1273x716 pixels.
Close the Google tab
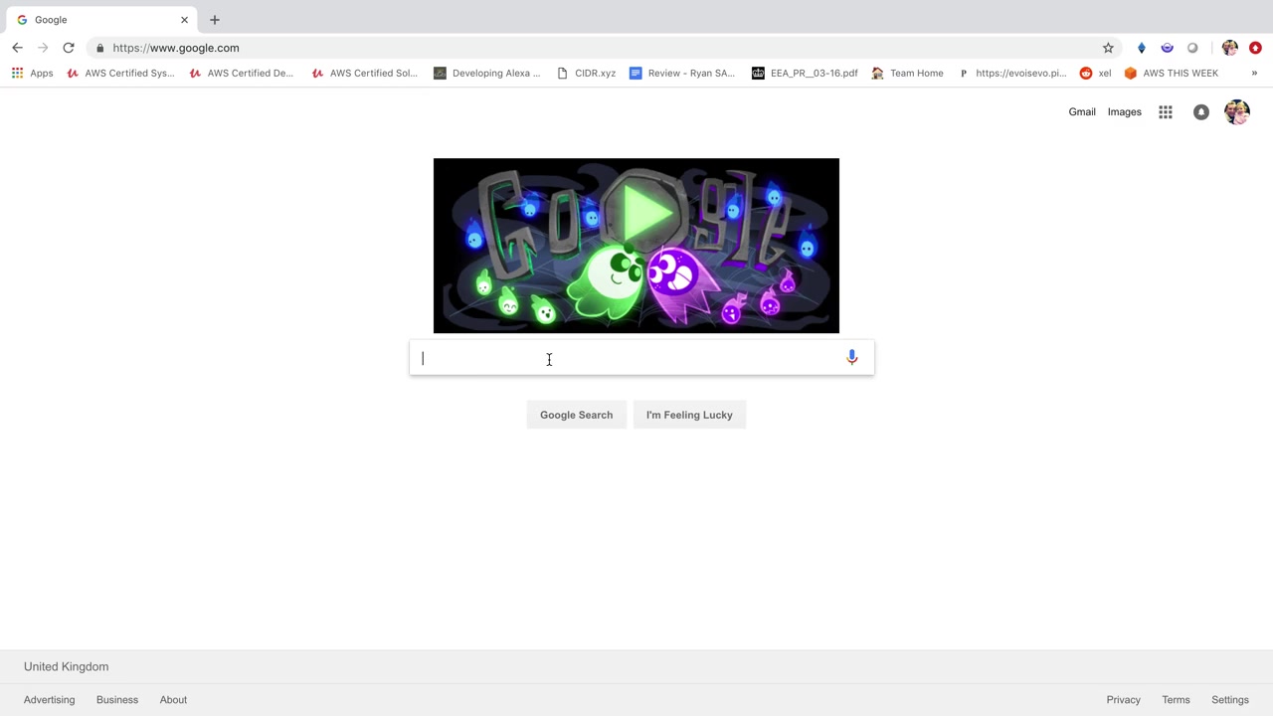click(184, 20)
